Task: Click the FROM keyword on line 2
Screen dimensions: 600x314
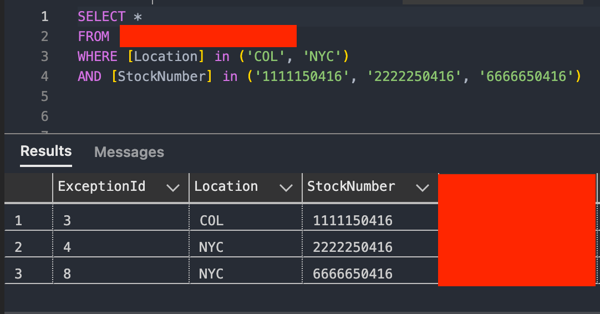Action: pyautogui.click(x=94, y=37)
